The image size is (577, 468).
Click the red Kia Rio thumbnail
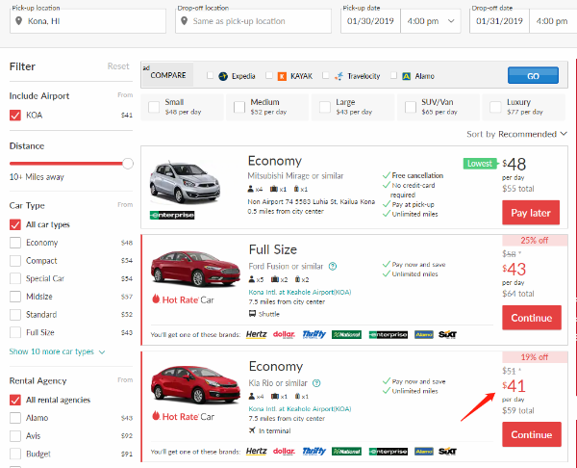click(x=195, y=385)
